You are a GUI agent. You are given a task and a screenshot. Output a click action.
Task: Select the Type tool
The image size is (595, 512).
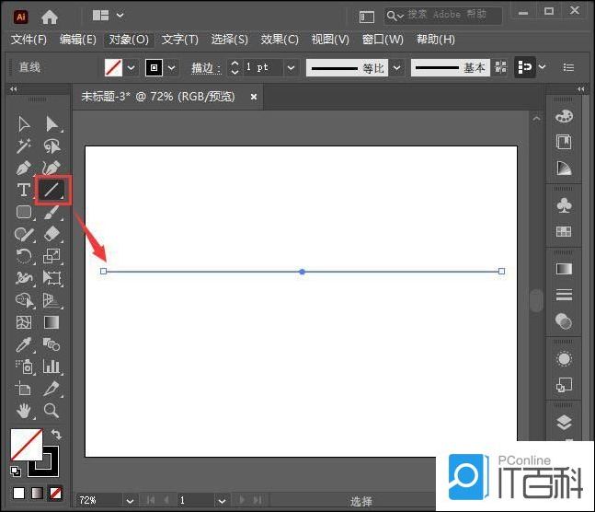pyautogui.click(x=24, y=190)
